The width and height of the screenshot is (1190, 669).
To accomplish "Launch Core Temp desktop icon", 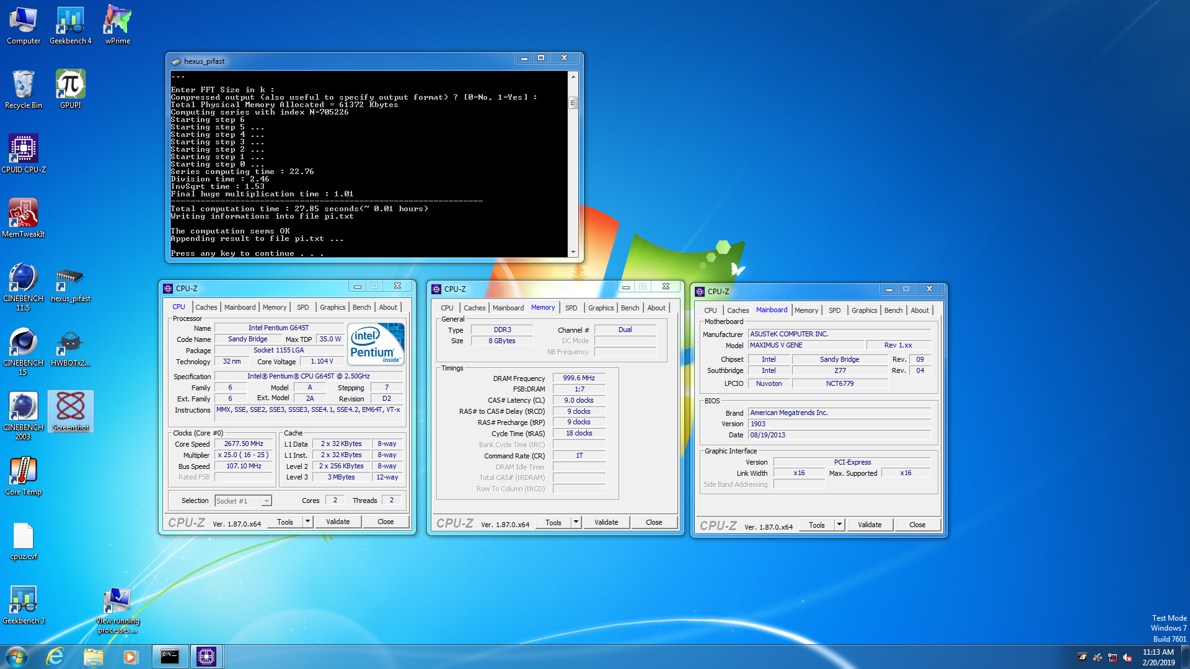I will coord(24,476).
